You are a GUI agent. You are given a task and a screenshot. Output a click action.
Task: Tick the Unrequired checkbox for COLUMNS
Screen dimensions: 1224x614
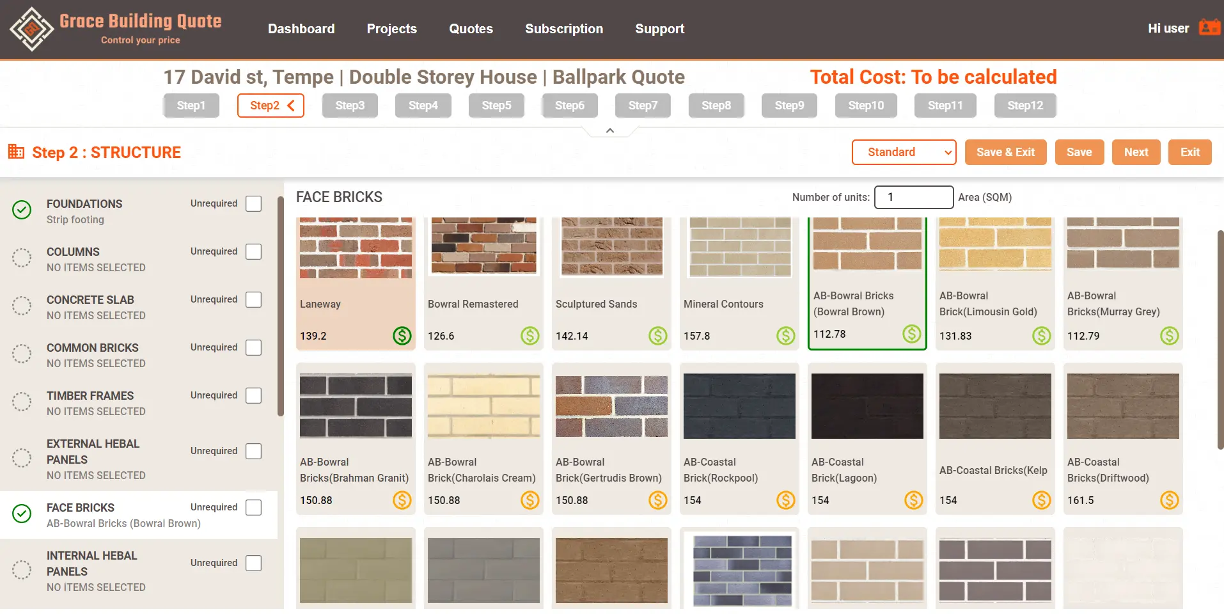tap(254, 251)
